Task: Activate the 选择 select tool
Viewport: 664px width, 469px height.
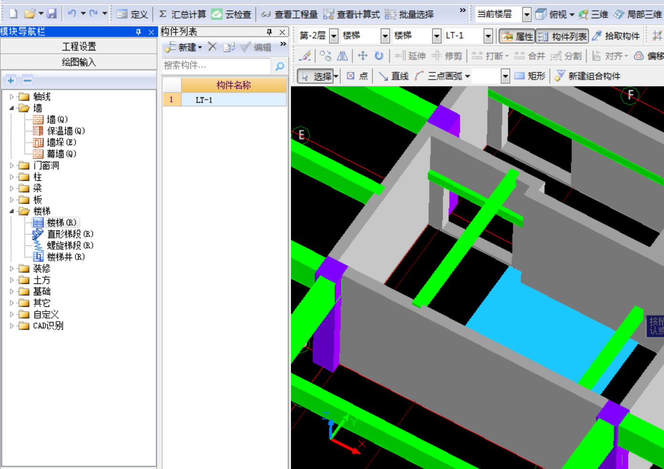Action: coord(315,76)
